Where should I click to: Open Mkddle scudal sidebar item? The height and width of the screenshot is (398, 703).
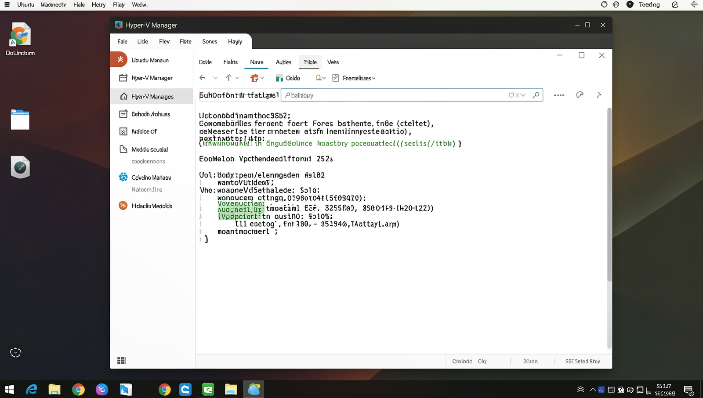click(152, 149)
